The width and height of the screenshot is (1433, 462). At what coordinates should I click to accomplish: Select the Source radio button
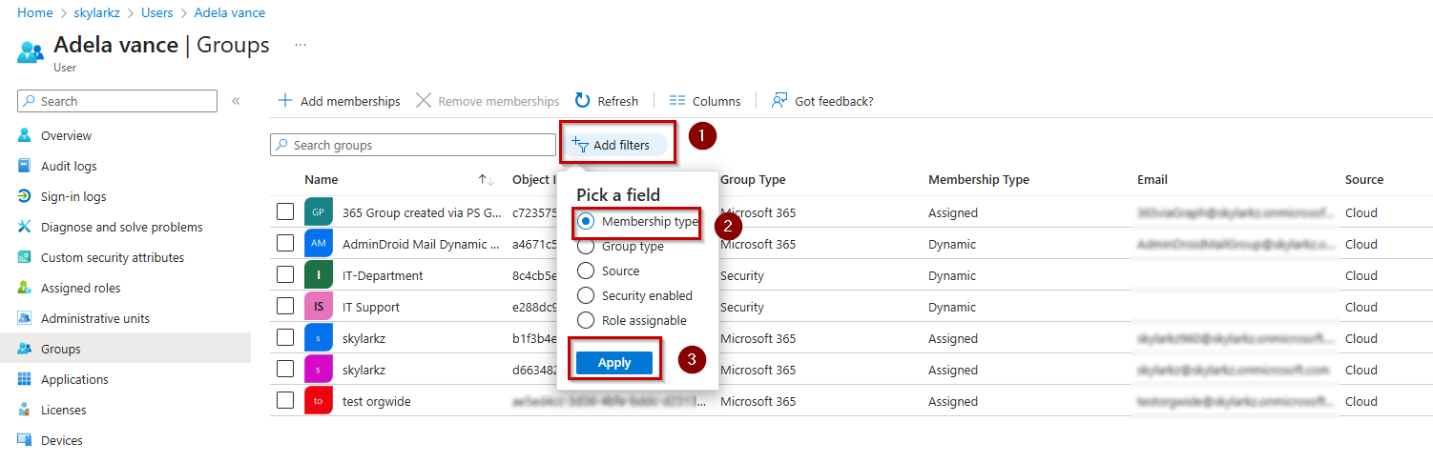tap(586, 271)
